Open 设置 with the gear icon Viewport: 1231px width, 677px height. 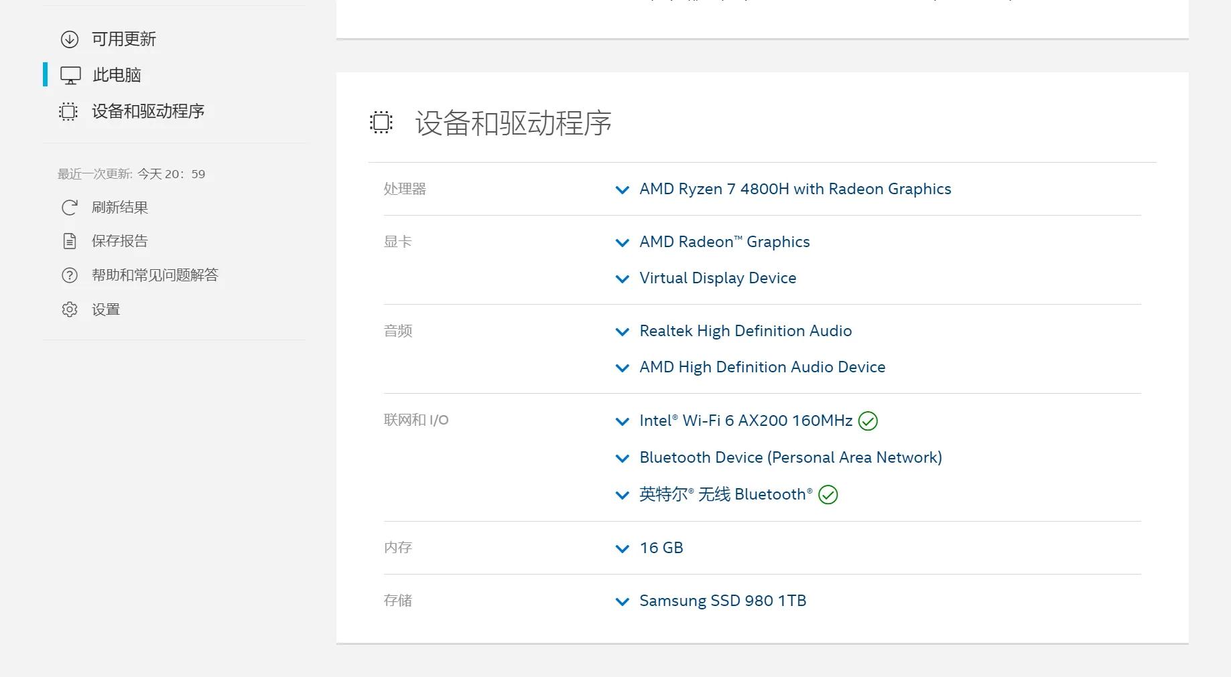[70, 309]
